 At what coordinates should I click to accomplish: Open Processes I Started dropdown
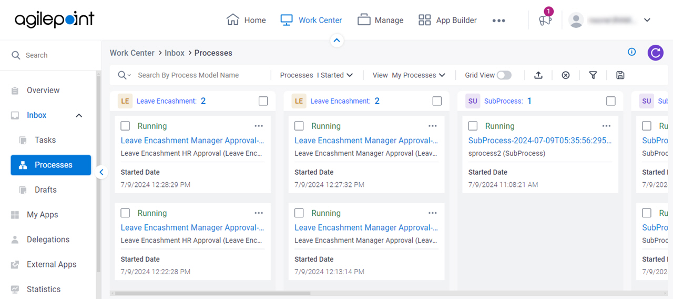tap(317, 75)
